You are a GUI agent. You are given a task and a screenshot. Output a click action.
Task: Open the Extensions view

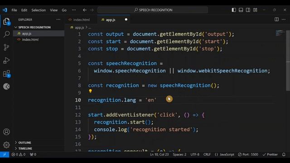point(6,74)
